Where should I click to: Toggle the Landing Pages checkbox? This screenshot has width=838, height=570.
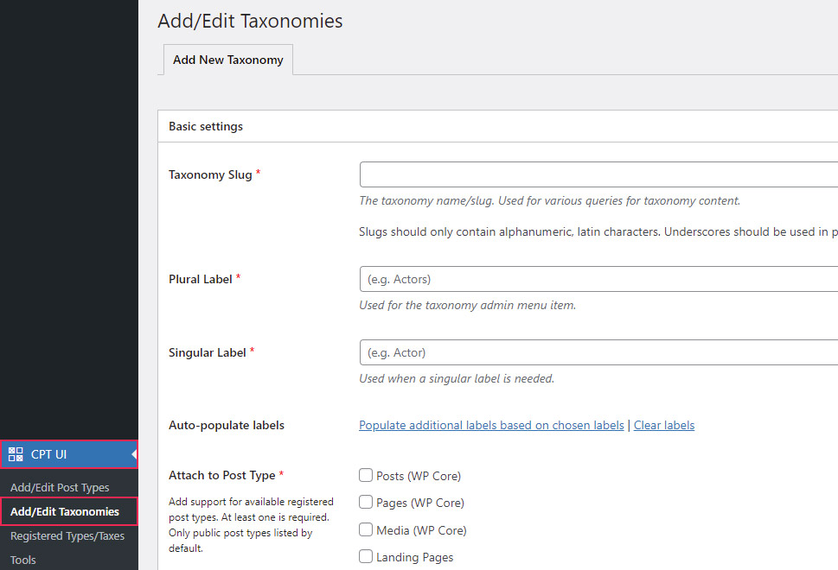(367, 557)
